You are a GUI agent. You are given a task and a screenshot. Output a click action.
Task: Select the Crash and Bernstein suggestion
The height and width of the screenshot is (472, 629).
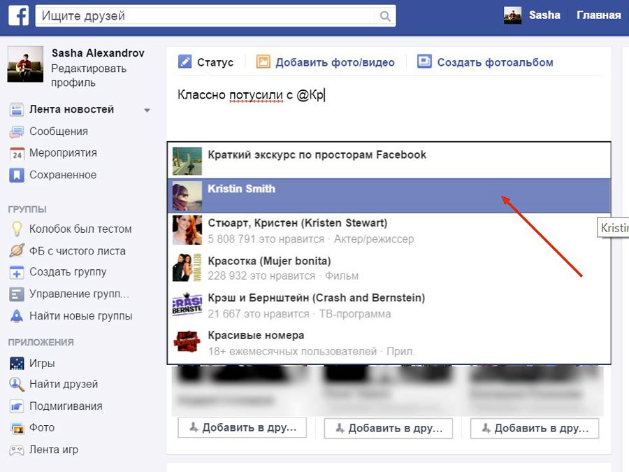point(389,306)
